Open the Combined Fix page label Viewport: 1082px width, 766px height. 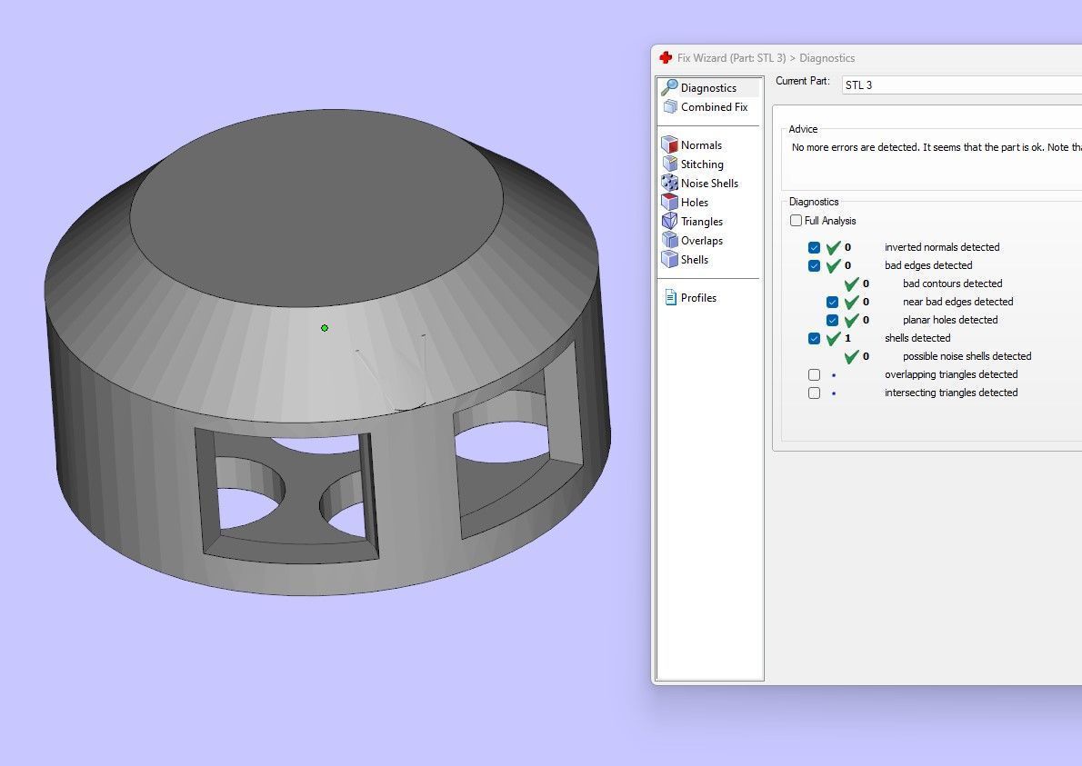click(714, 107)
